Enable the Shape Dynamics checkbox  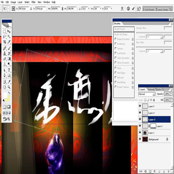click(116, 39)
